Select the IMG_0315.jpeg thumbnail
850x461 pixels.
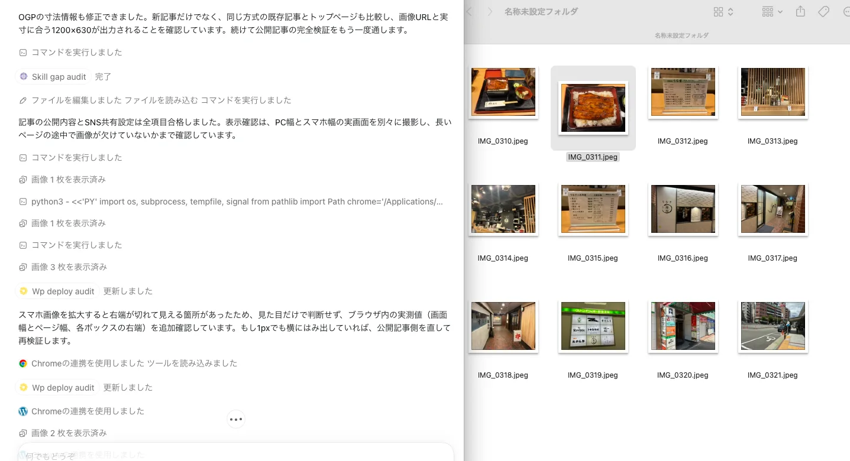(593, 209)
